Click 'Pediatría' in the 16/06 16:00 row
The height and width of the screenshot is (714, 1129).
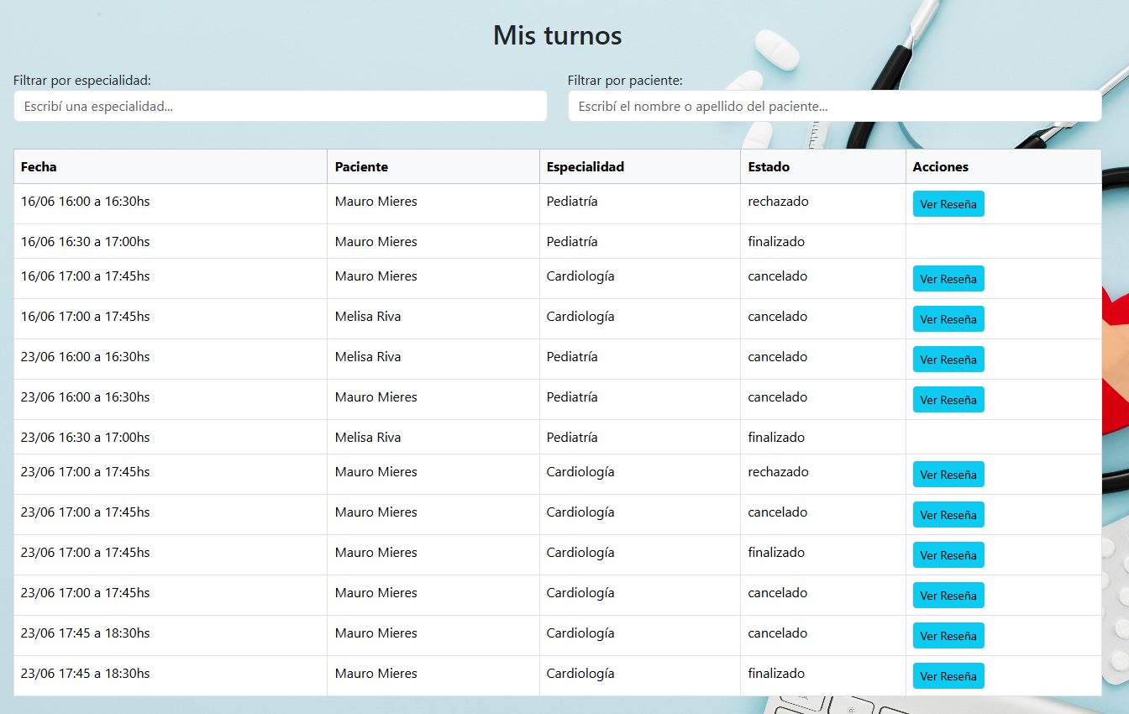tap(572, 202)
